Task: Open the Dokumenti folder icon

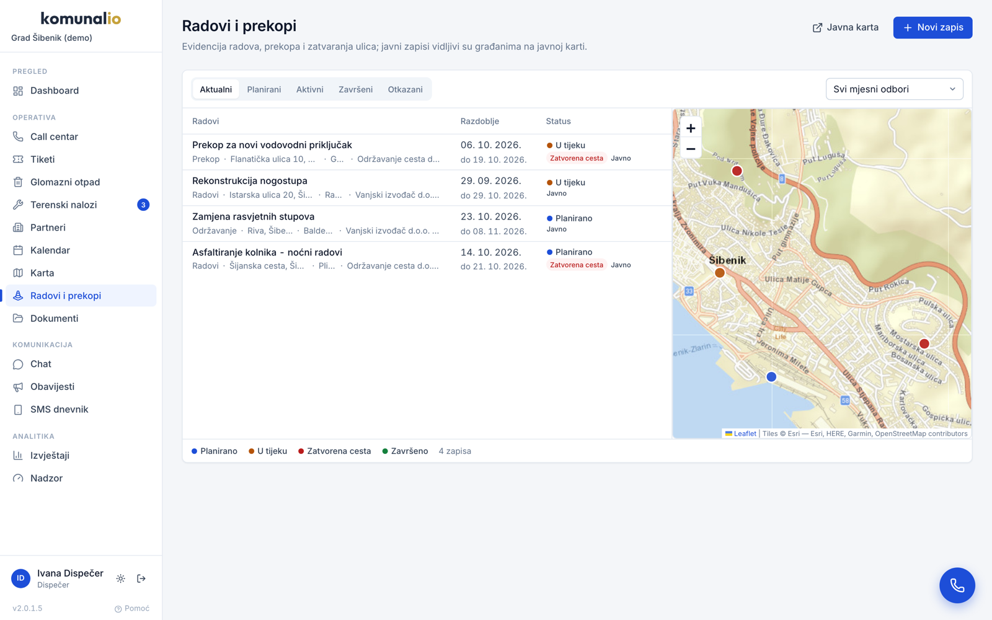Action: pyautogui.click(x=18, y=319)
